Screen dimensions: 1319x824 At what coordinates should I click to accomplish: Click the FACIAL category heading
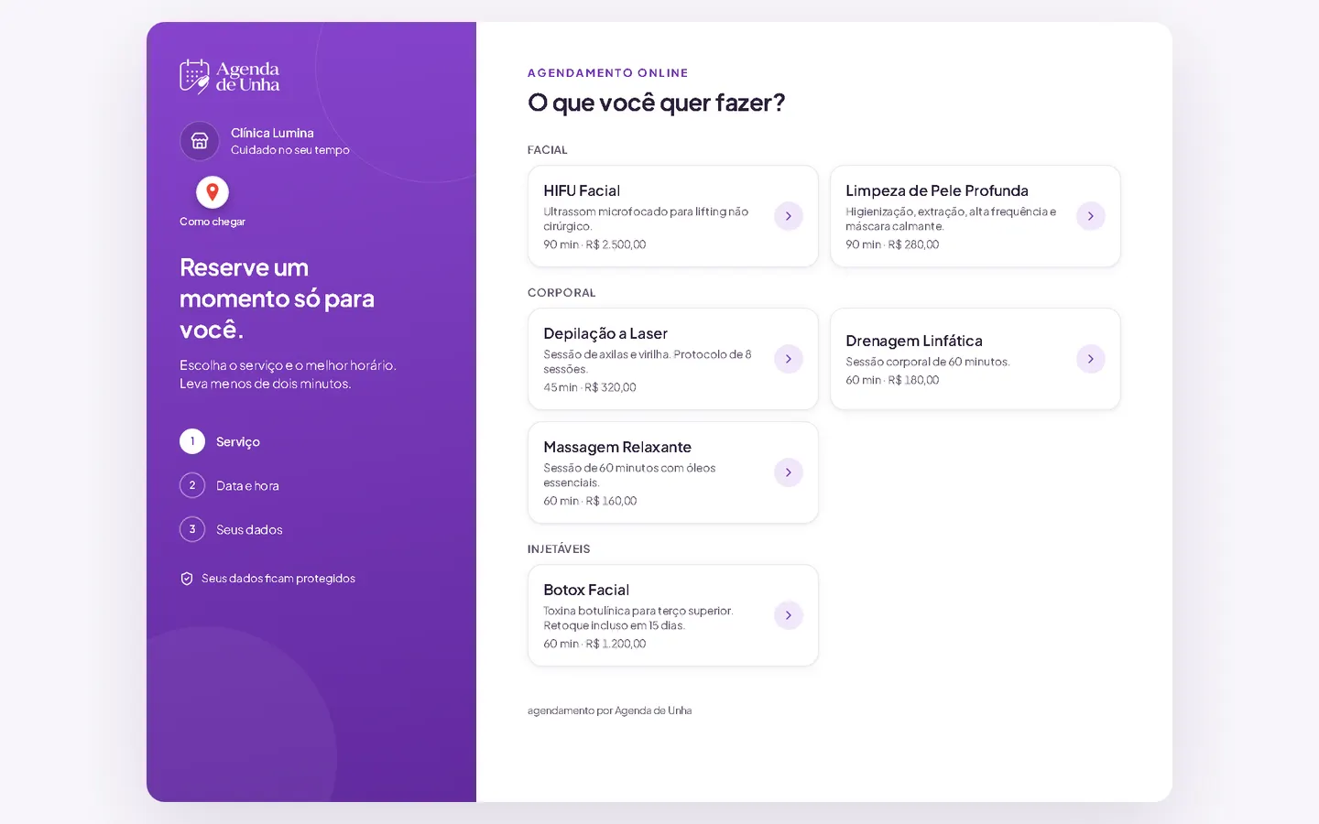tap(548, 150)
